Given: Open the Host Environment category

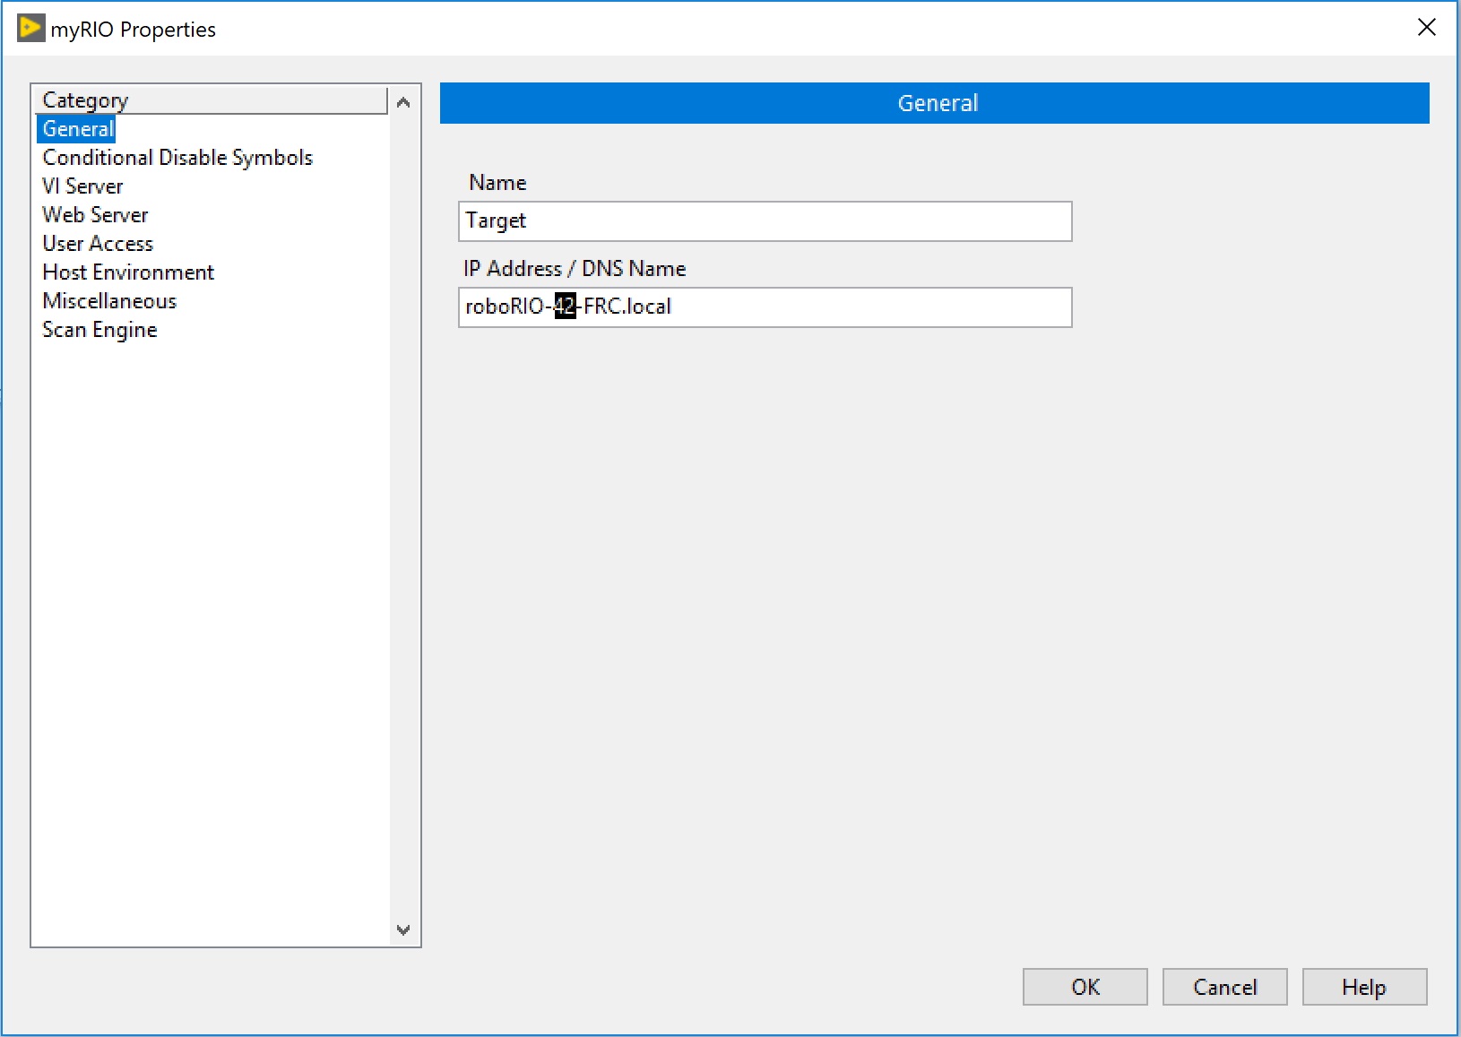Looking at the screenshot, I should pos(128,272).
